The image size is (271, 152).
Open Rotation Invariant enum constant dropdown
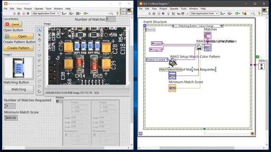click(x=166, y=60)
